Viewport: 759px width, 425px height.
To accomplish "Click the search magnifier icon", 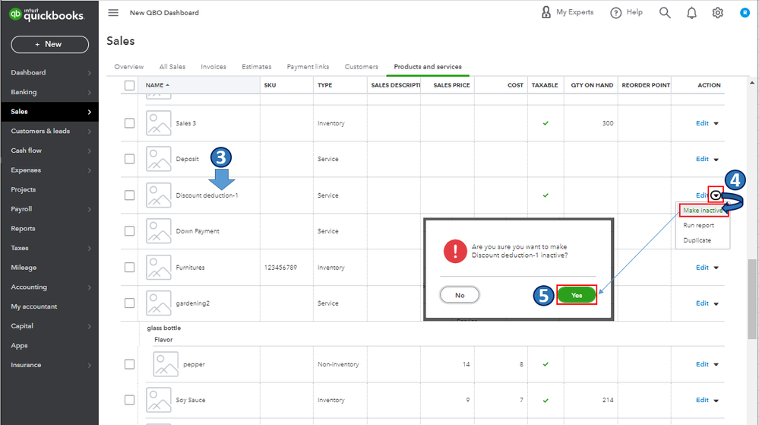I will click(665, 13).
